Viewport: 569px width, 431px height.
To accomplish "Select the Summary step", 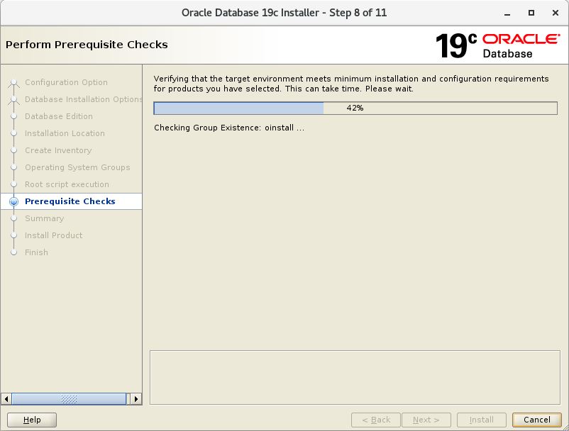I will 44,218.
